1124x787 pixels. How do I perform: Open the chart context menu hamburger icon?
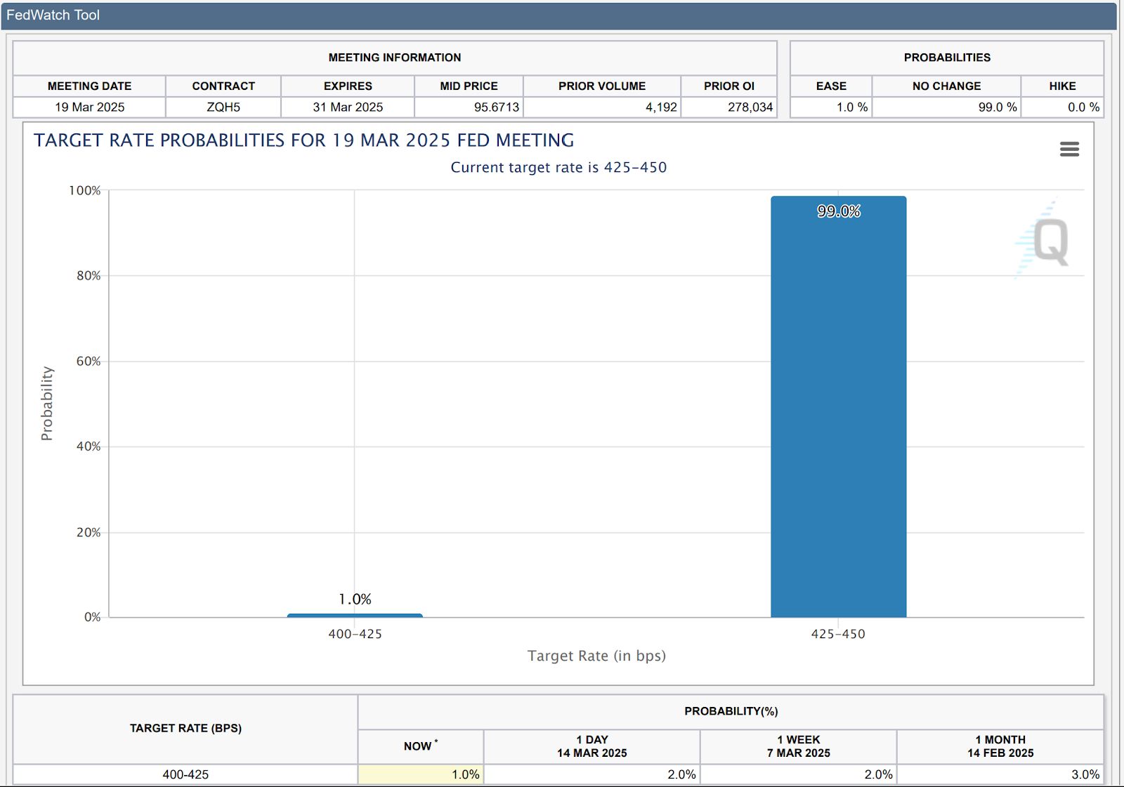coord(1069,149)
